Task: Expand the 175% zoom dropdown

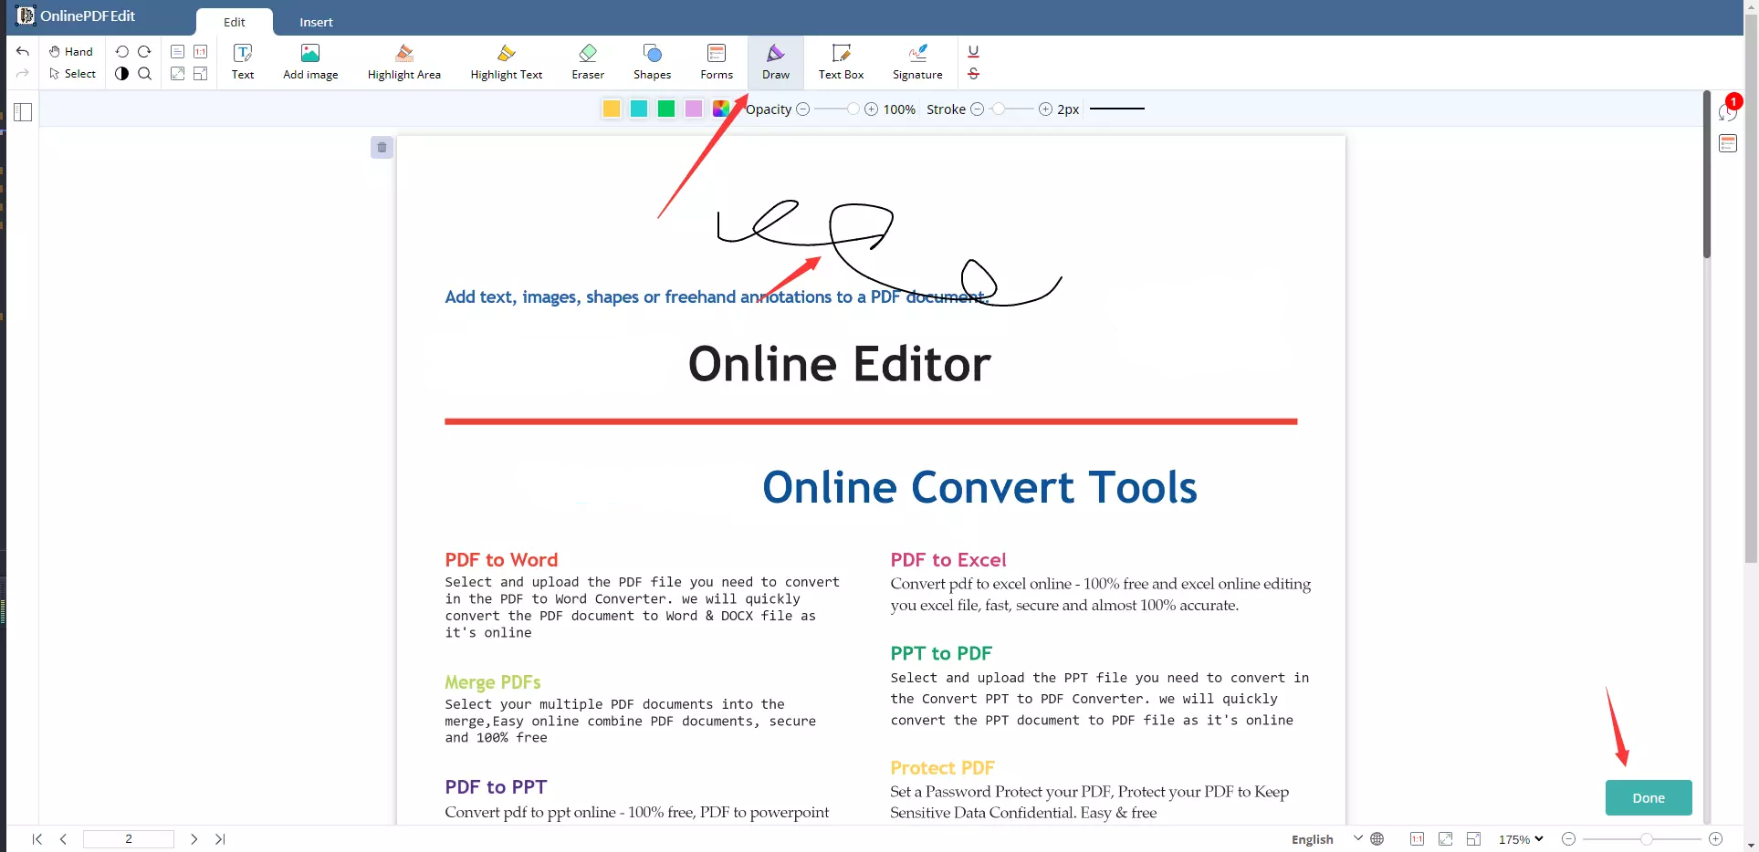Action: pyautogui.click(x=1521, y=839)
